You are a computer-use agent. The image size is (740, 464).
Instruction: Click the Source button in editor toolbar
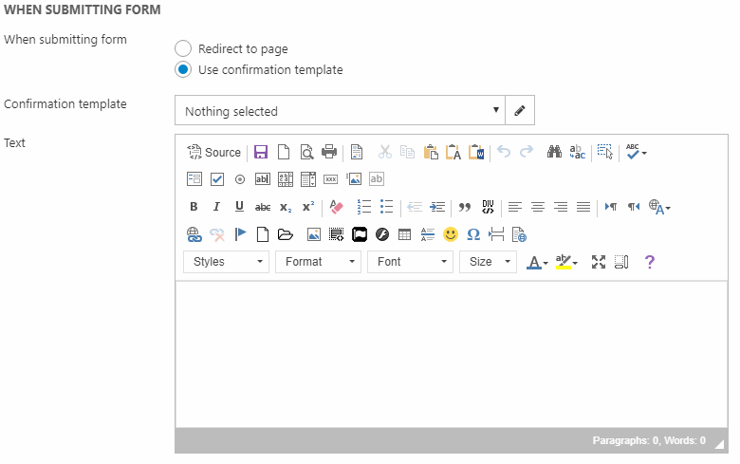point(213,152)
